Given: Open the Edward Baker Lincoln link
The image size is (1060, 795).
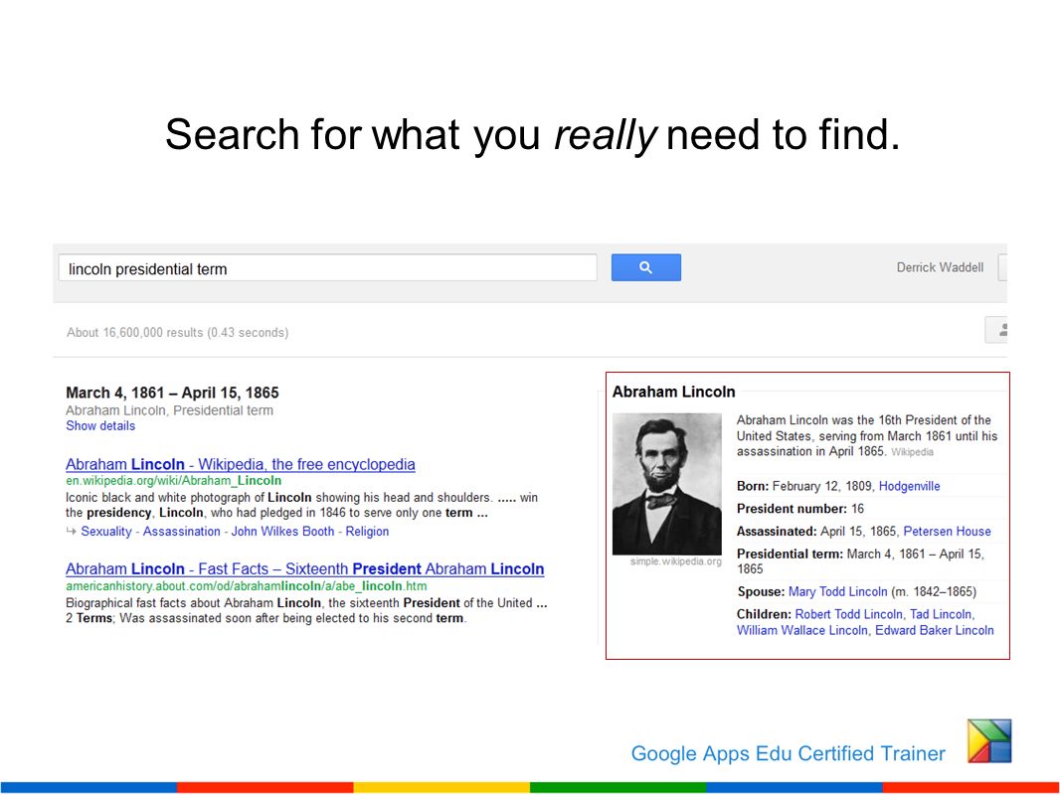Looking at the screenshot, I should click(x=935, y=630).
